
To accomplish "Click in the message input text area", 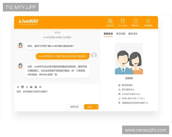I will tap(57, 97).
